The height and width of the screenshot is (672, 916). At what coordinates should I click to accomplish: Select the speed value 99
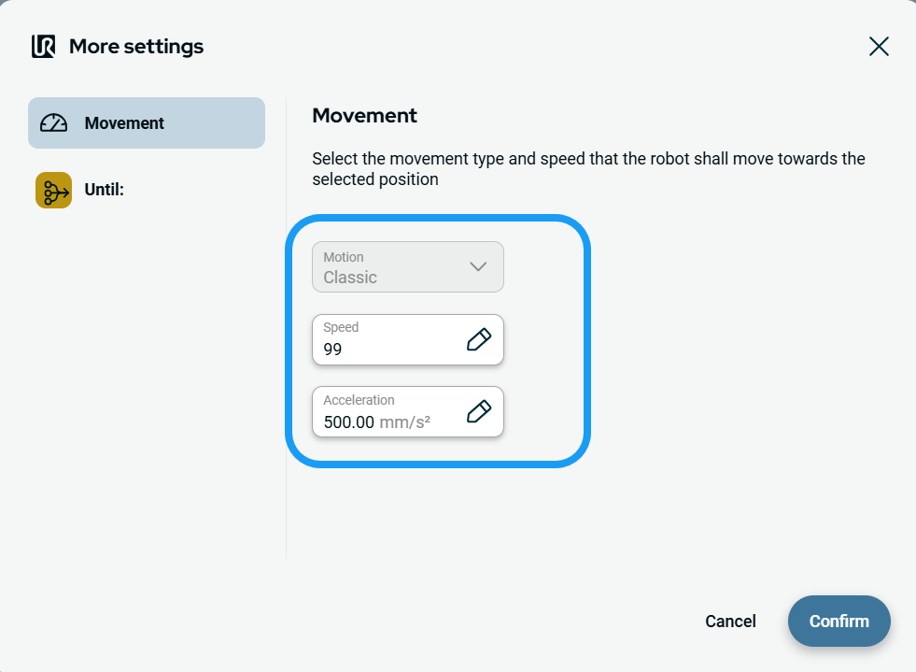(333, 350)
